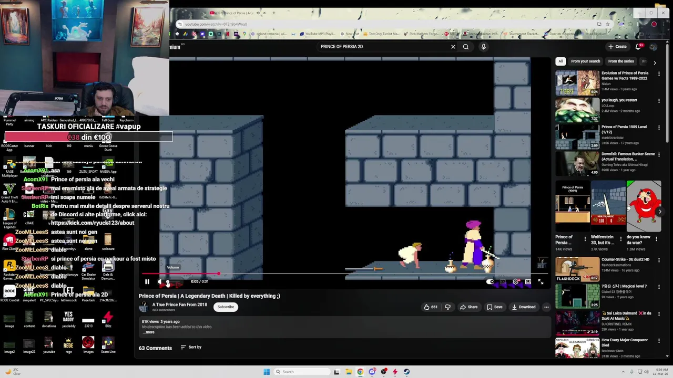Open the Text Only Tierlist bookmark

pos(382,34)
